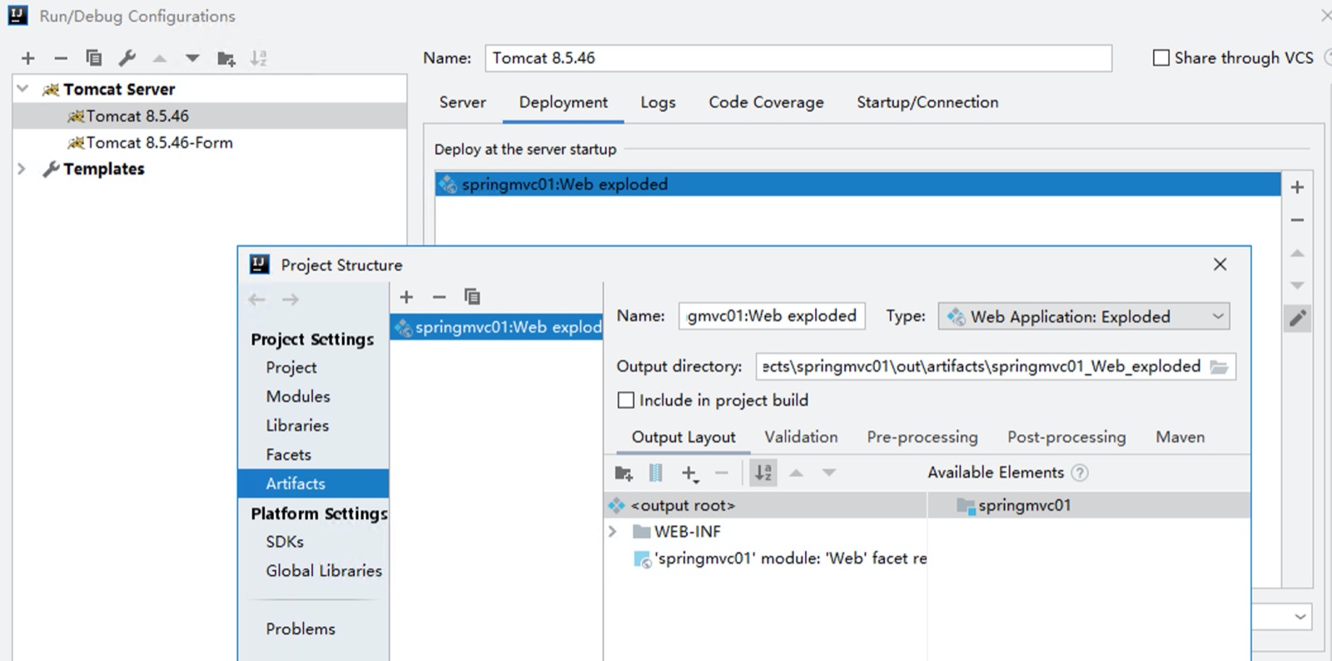Edit deployment artifact with pencil icon
This screenshot has width=1332, height=661.
click(1297, 318)
